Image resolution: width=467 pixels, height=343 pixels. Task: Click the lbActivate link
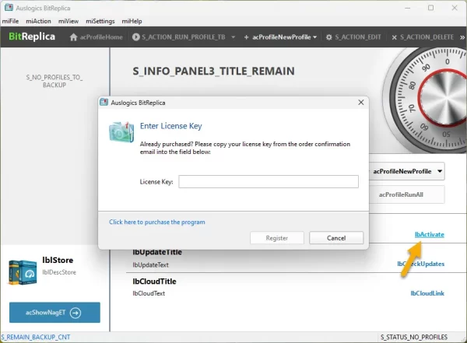430,235
